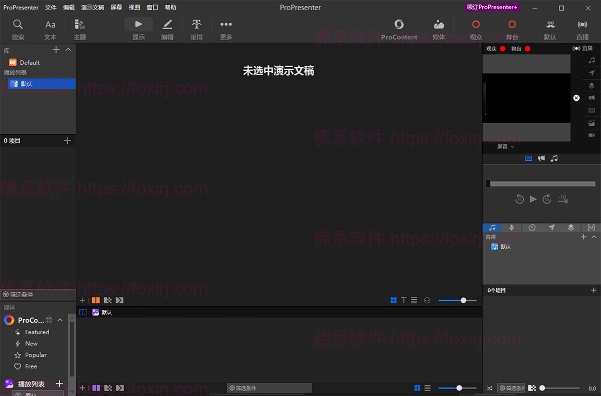Image resolution: width=601 pixels, height=396 pixels.
Task: Collapse the ProContent media section
Action: [60, 320]
